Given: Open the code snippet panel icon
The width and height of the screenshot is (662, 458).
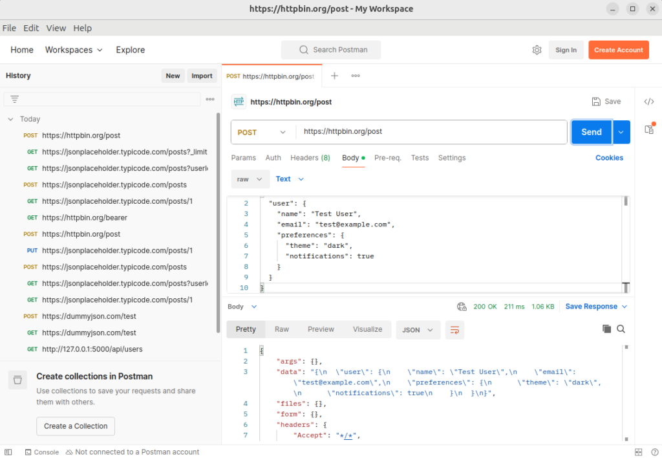Looking at the screenshot, I should [649, 102].
